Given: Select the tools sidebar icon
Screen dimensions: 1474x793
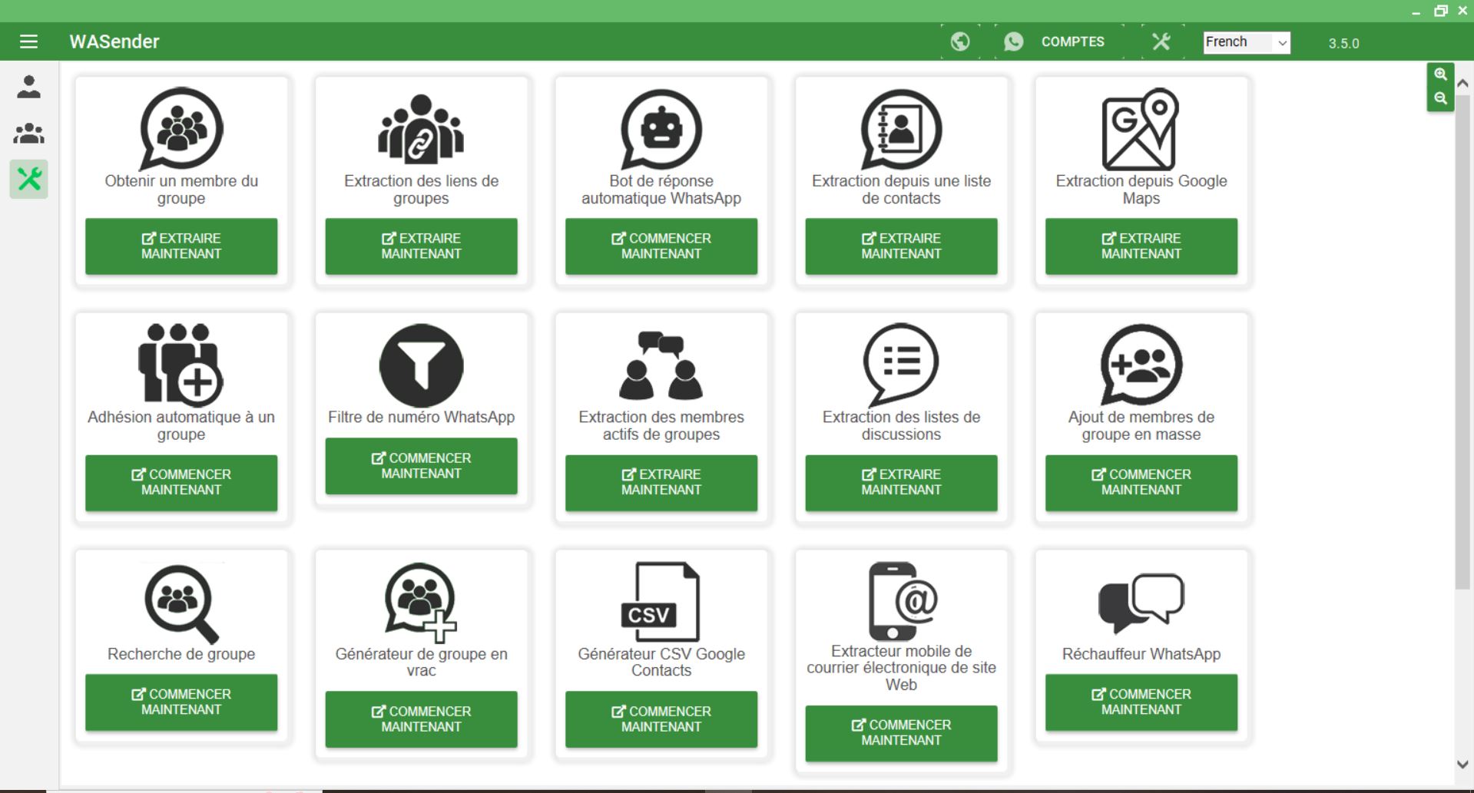Looking at the screenshot, I should point(29,180).
